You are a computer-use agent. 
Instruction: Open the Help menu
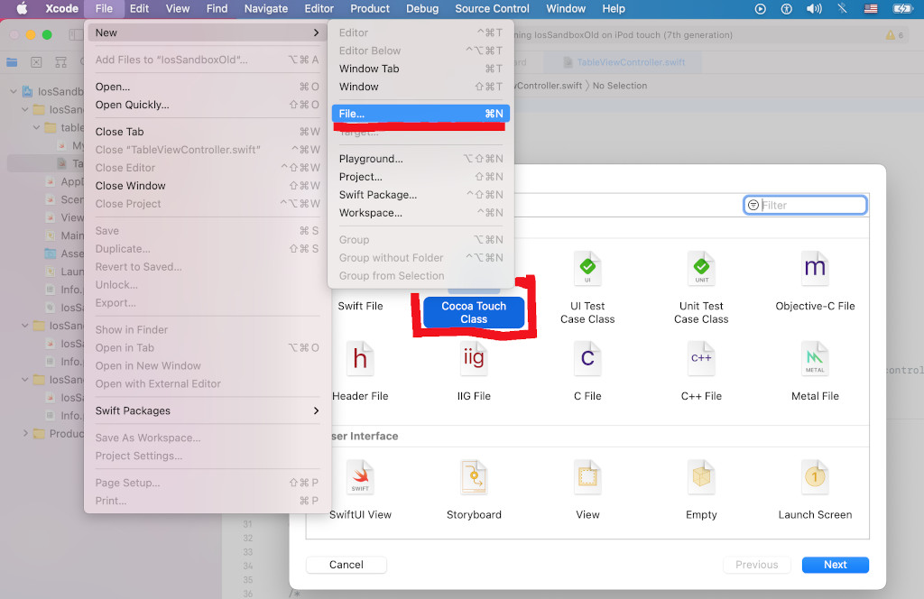(x=614, y=8)
